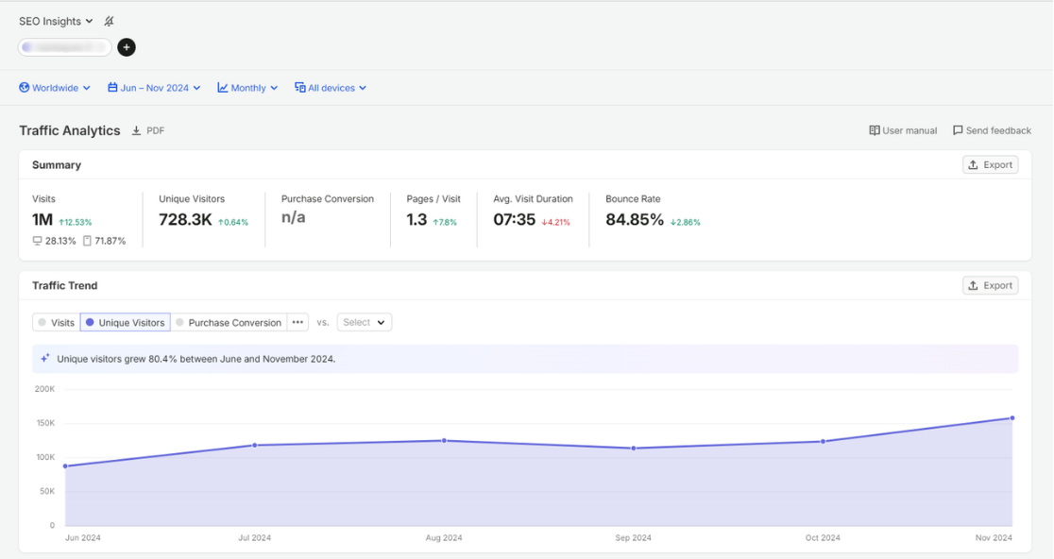
Task: Click the chart icon beside Monthly
Action: 223,87
